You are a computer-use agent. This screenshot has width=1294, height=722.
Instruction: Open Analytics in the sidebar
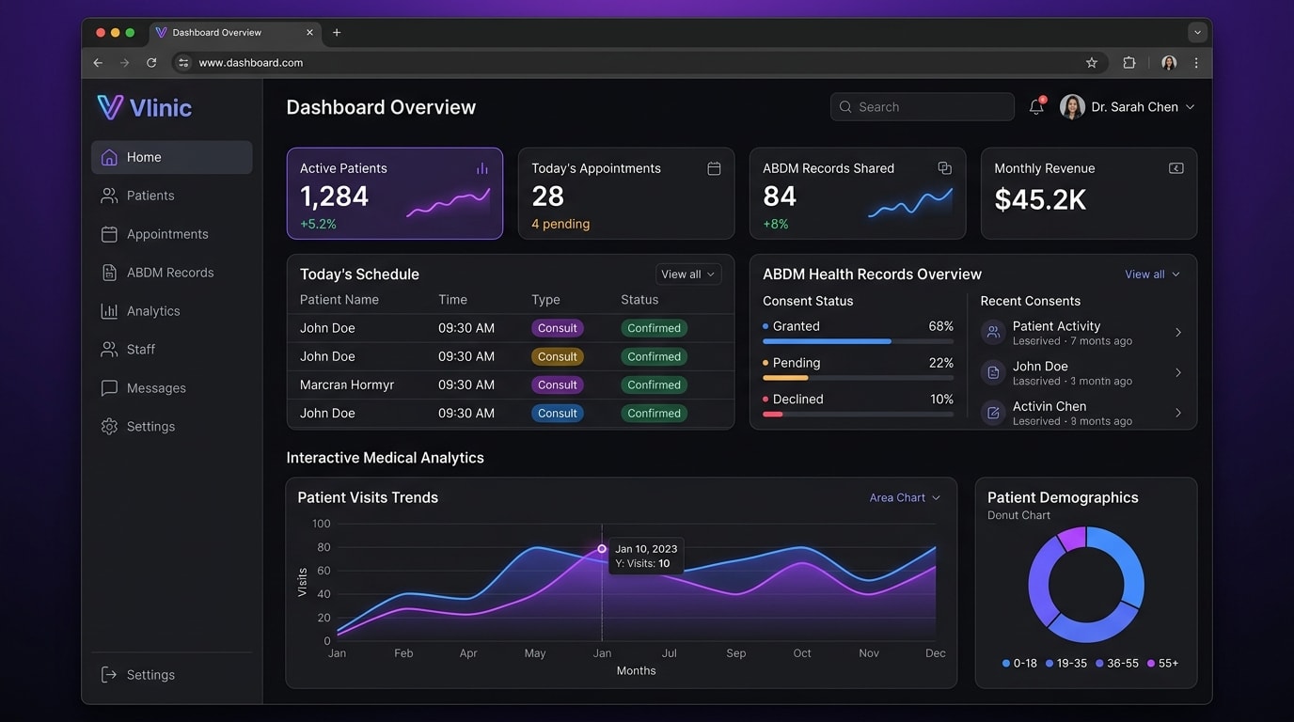(172, 311)
